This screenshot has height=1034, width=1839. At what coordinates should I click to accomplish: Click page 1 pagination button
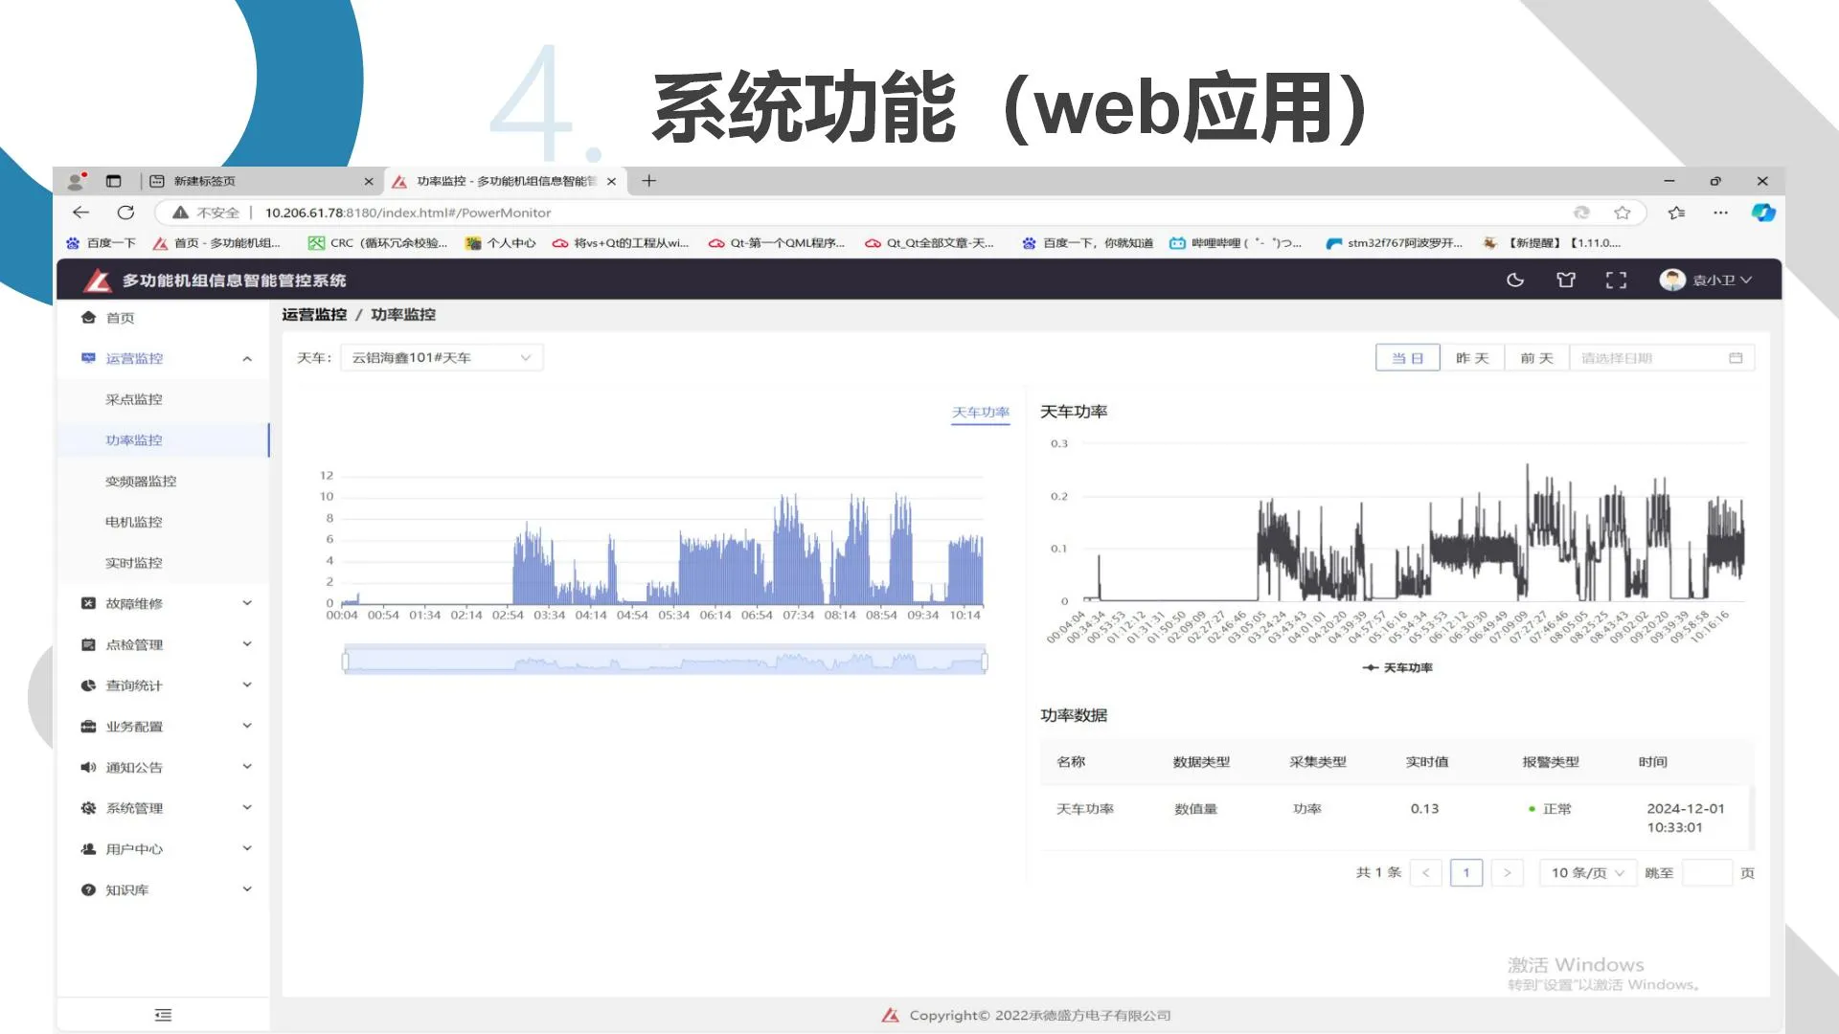[x=1466, y=872]
